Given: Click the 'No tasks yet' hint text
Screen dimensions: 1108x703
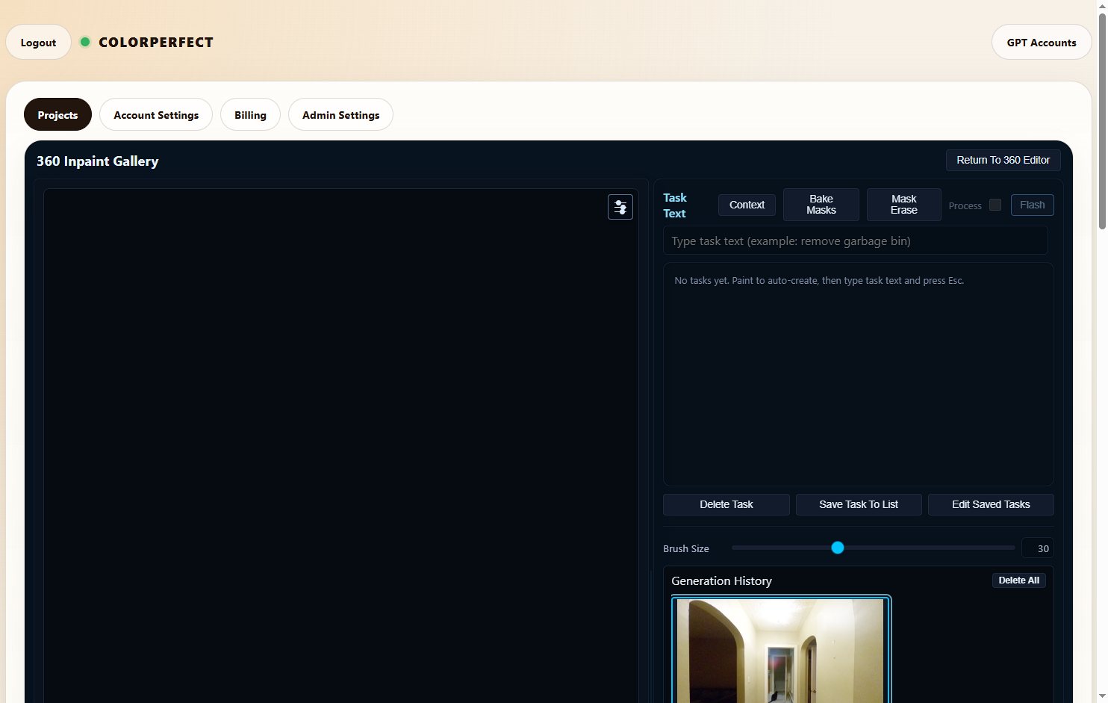Looking at the screenshot, I should point(819,281).
